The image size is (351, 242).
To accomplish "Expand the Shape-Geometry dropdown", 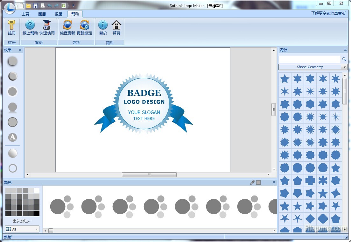I will 344,67.
